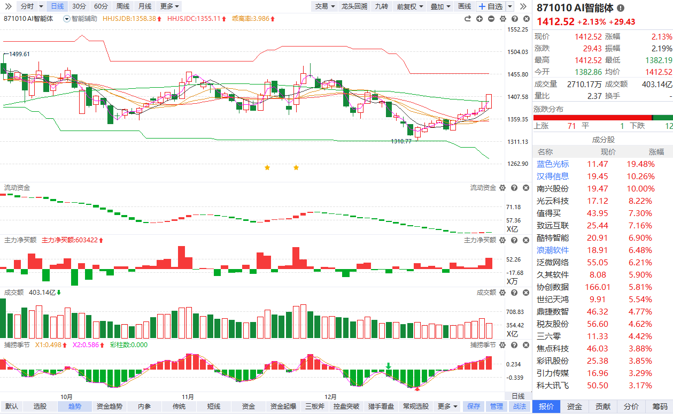Image resolution: width=673 pixels, height=414 pixels.
Task: Close the 成交额 indicator panel
Action: coord(525,293)
